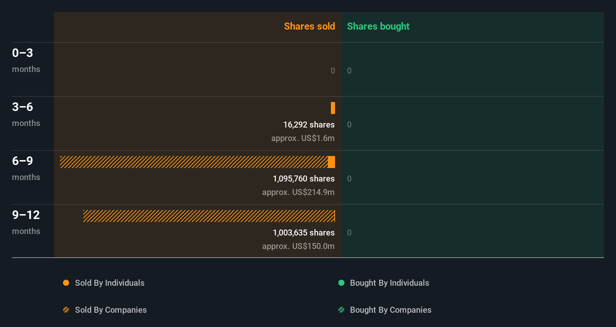This screenshot has height=327, width=616.
Task: Click the striped Bought By Companies legend icon
Action: pyautogui.click(x=341, y=310)
